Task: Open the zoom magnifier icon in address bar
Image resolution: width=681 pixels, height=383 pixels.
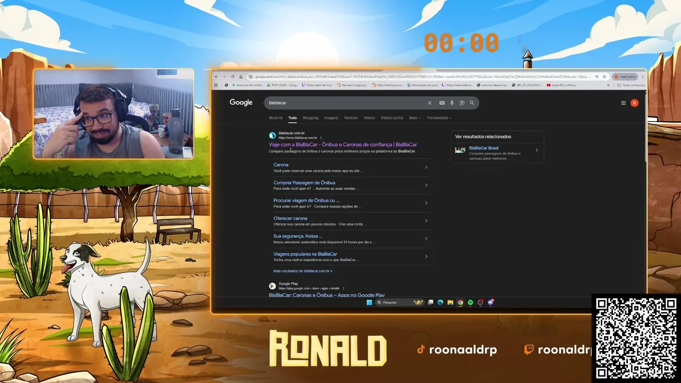Action: point(597,77)
